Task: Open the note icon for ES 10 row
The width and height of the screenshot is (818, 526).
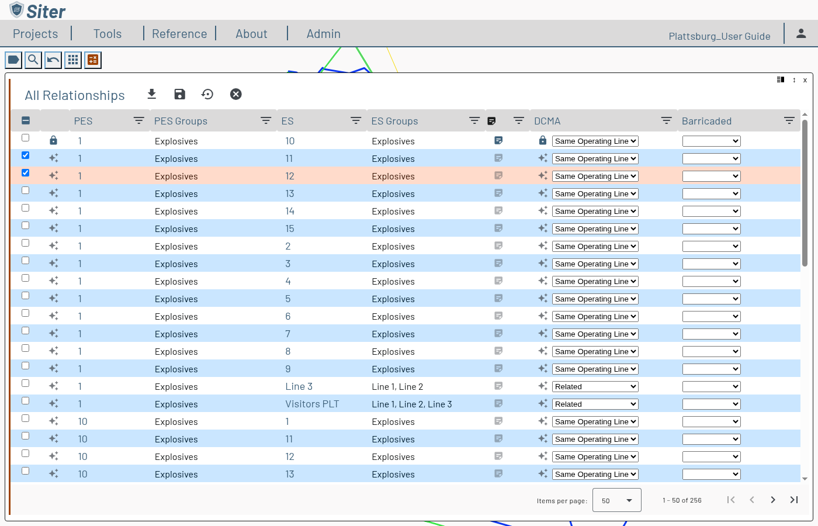Action: tap(498, 140)
